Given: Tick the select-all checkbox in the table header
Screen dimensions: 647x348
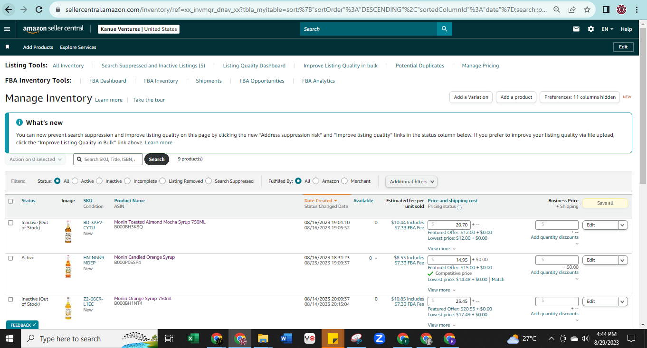Looking at the screenshot, I should [x=10, y=201].
